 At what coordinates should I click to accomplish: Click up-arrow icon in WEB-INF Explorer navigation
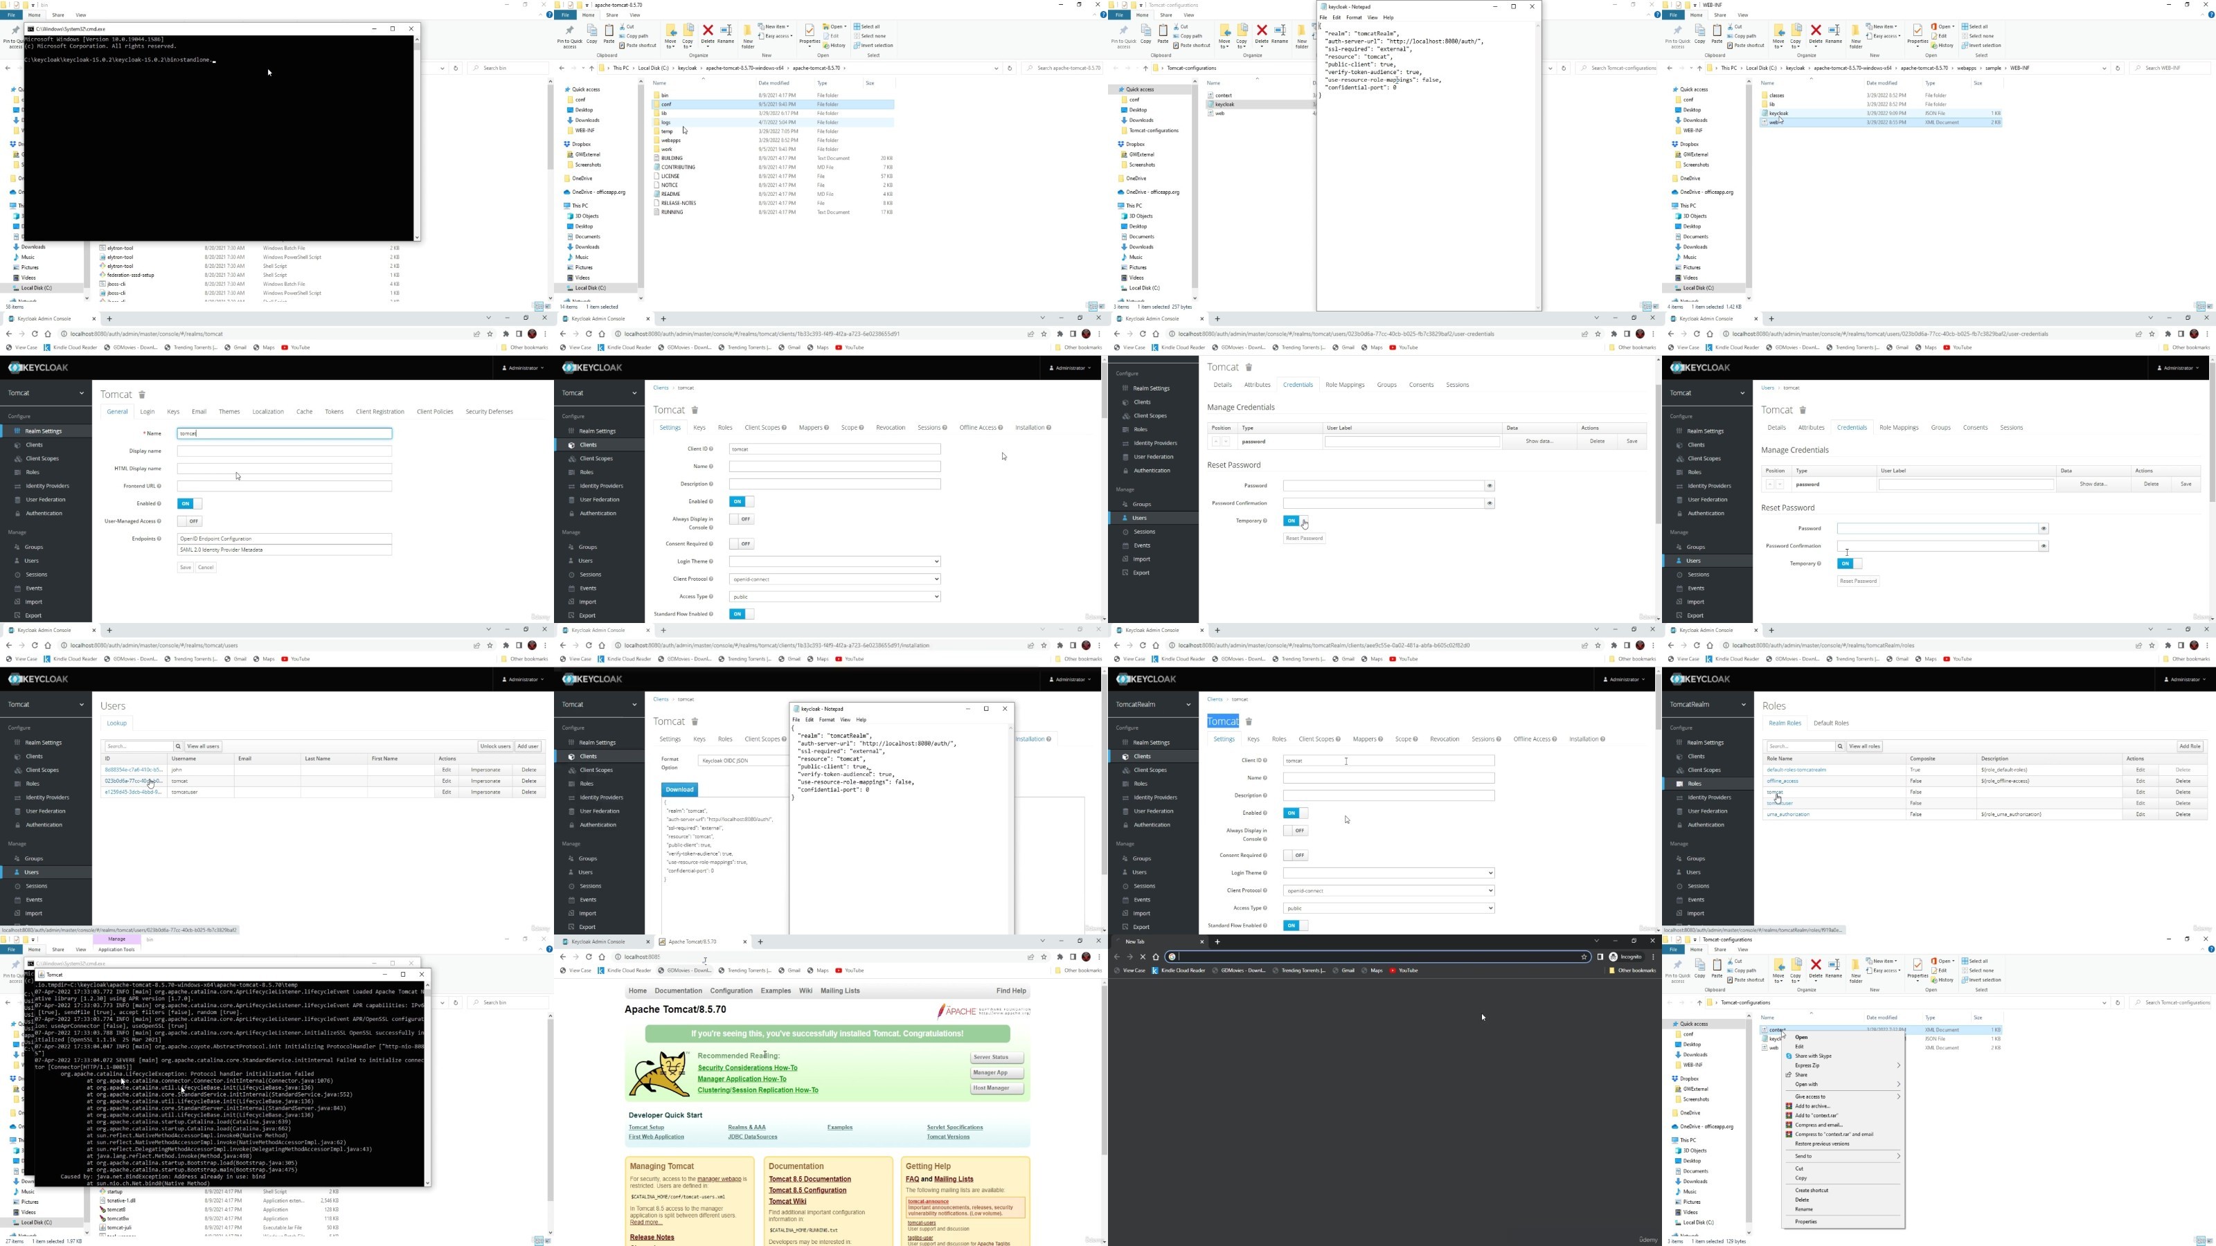[1699, 68]
